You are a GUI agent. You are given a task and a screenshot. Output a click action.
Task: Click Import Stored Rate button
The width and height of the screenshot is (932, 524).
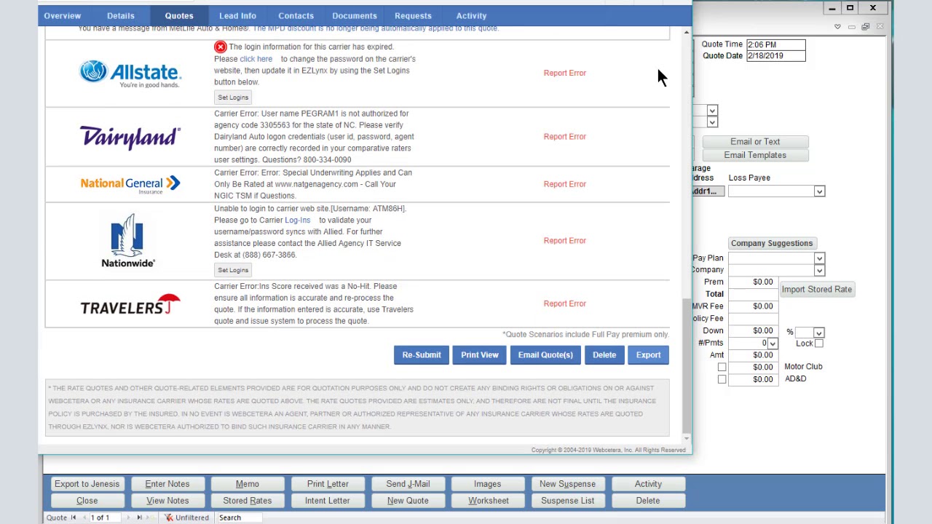[816, 290]
